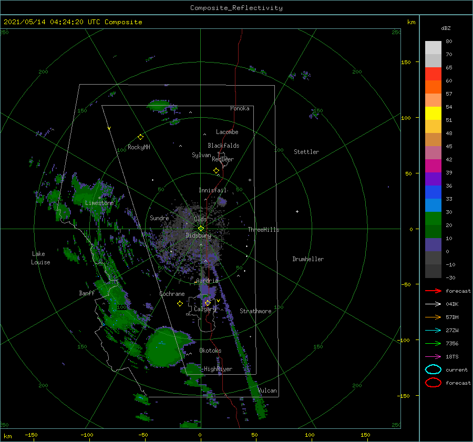Click the orange 57DM arrow icon
Screen dimensions: 473x442
pos(433,317)
